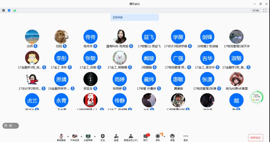Turn on the camera (开启视频)

coord(75,137)
